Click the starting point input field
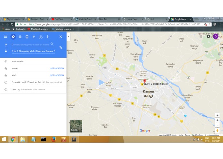223x159 pixels. click(x=30, y=45)
